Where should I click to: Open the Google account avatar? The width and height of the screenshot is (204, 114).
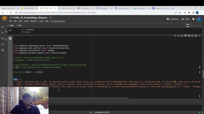click(x=199, y=19)
